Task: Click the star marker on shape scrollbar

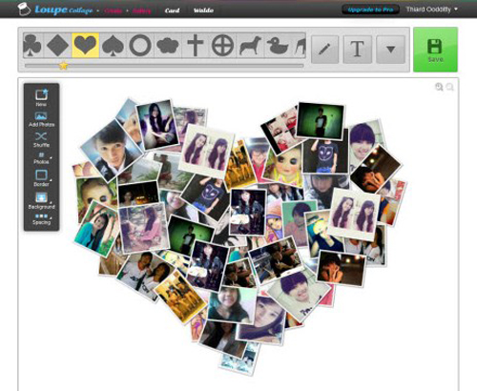Action: (64, 66)
